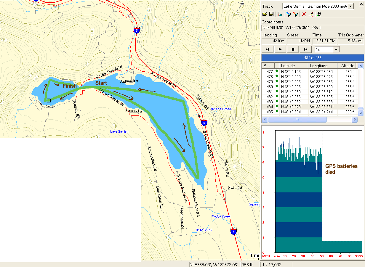Click the binoculars find icon
Screen dimensions: 365x267
click(319, 14)
